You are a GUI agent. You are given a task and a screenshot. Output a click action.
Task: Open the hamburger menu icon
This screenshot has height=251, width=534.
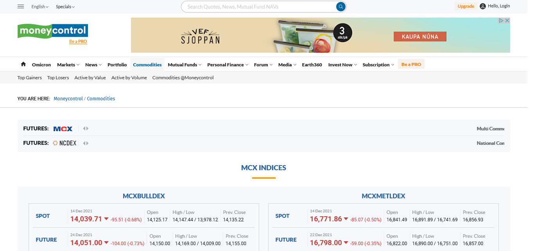pos(21,7)
